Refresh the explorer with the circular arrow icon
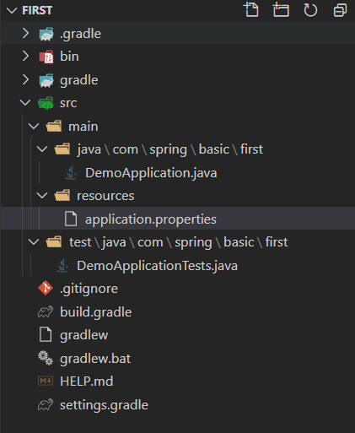Image resolution: width=355 pixels, height=433 pixels. click(310, 10)
